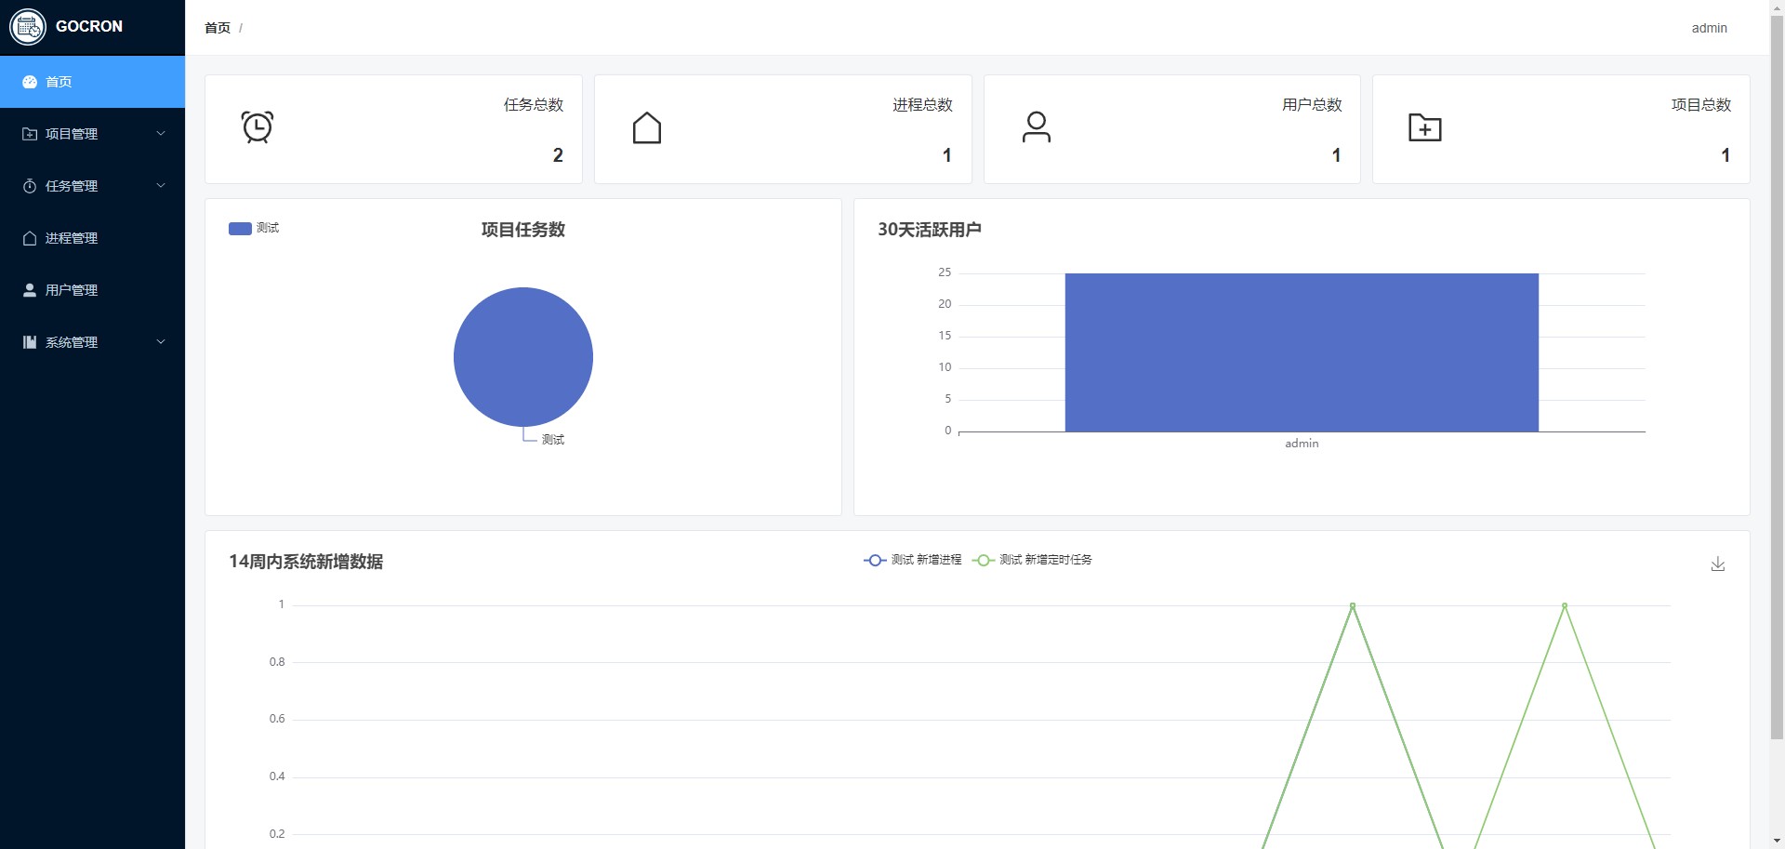1785x849 pixels.
Task: Click the 用户总数 label
Action: click(x=1312, y=105)
